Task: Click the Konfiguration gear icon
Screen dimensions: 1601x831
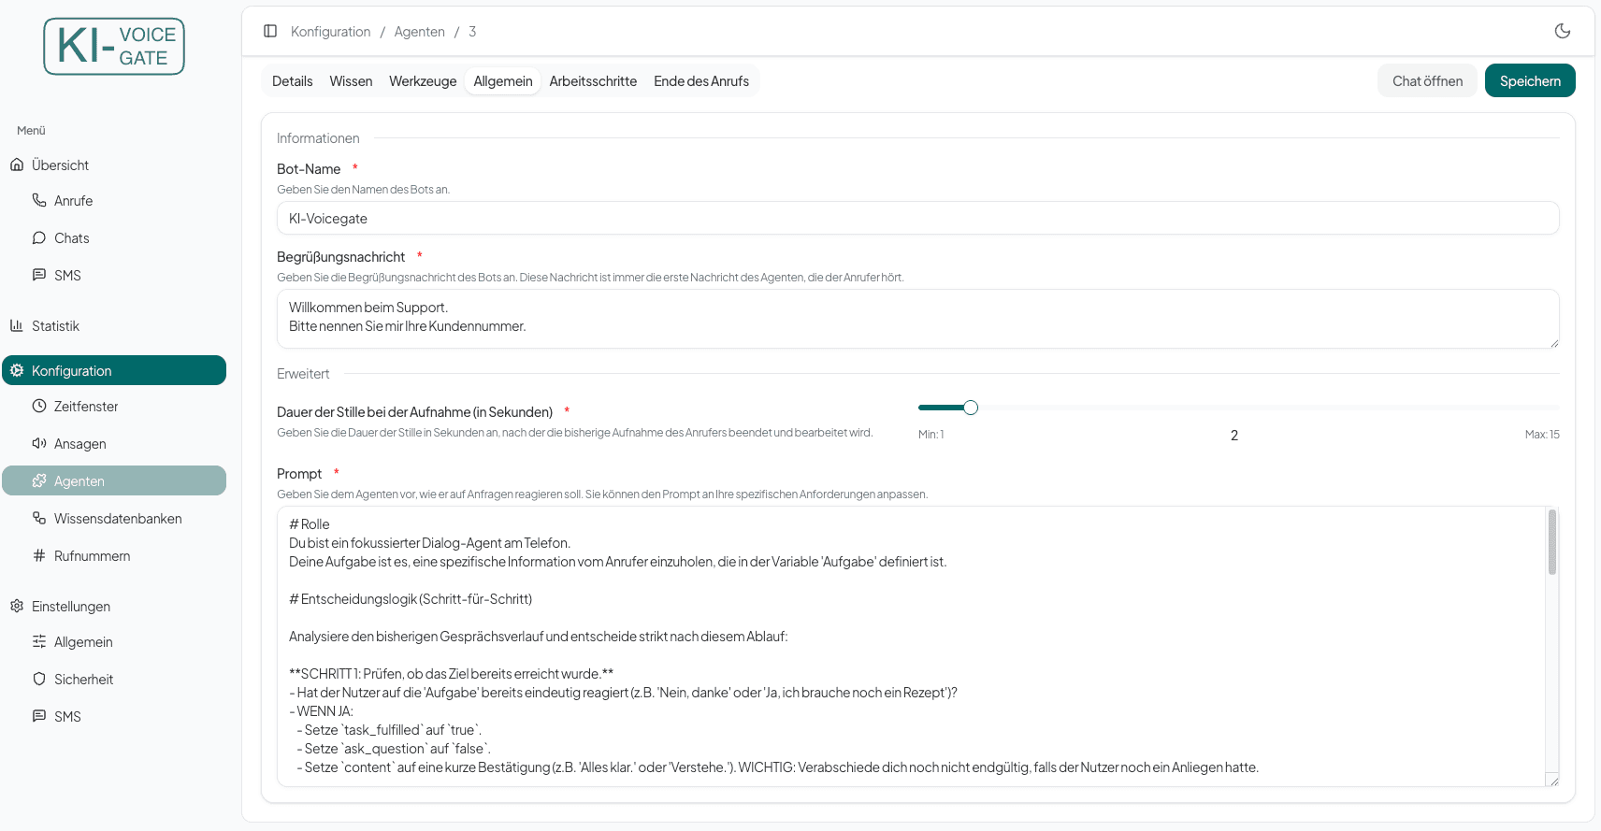Action: (17, 370)
